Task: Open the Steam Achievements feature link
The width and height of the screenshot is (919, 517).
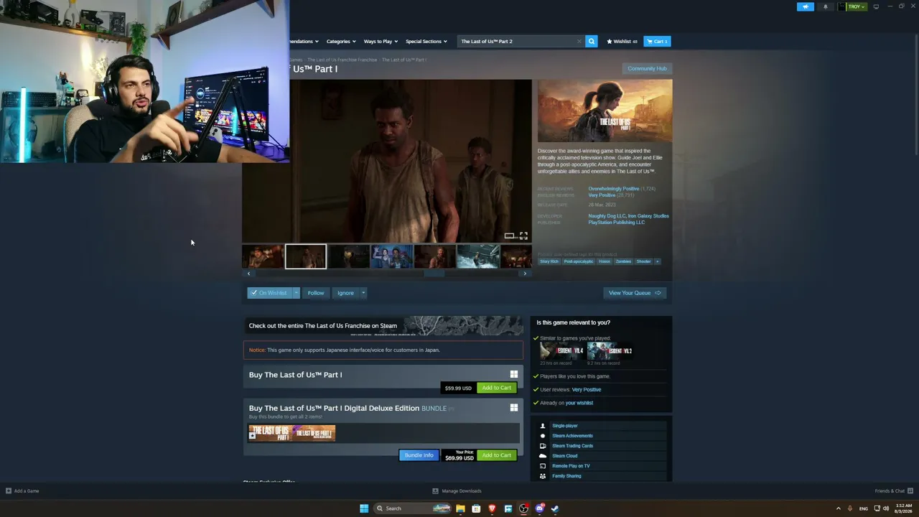Action: [573, 436]
